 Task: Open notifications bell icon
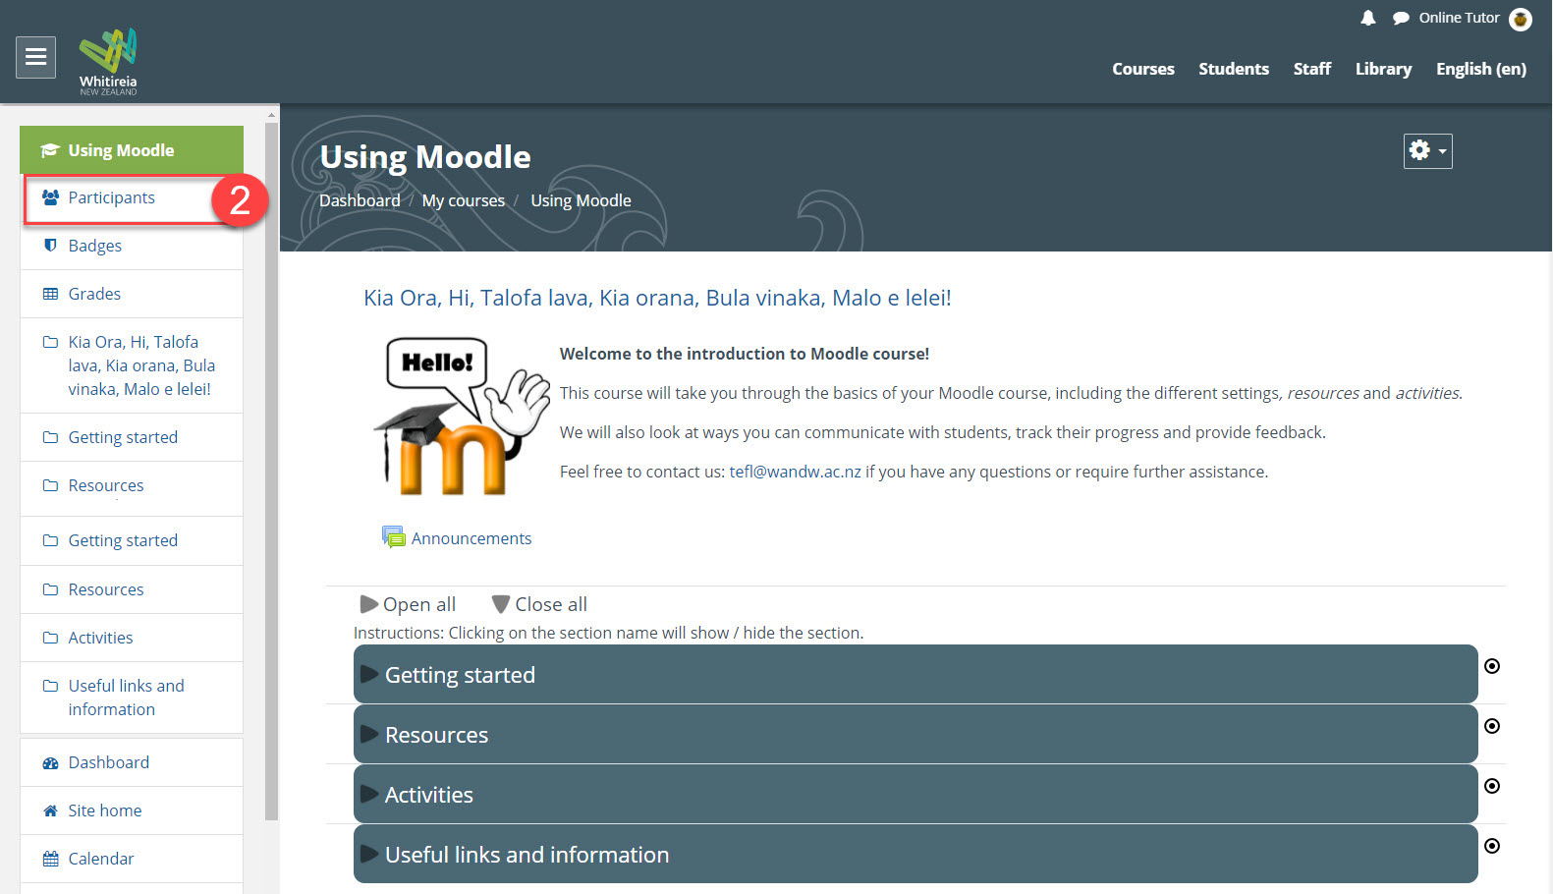tap(1367, 18)
